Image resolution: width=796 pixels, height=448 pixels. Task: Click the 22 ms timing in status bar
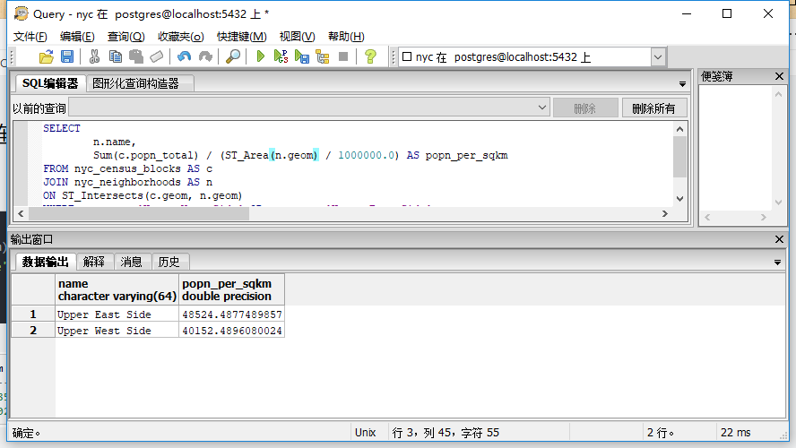[736, 432]
